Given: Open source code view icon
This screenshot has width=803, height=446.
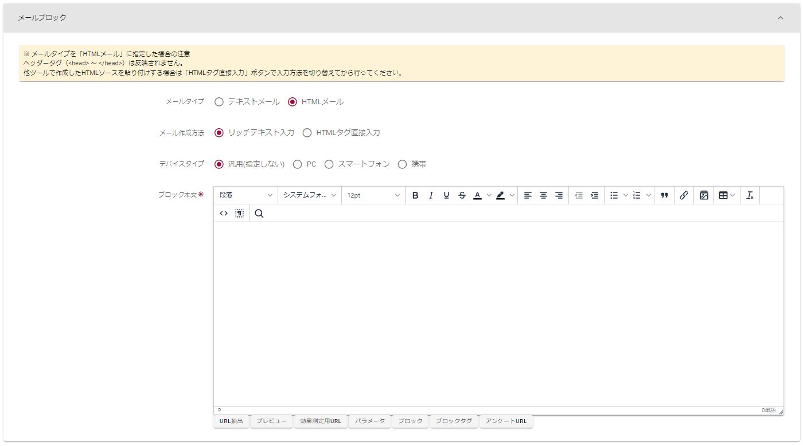Looking at the screenshot, I should click(x=224, y=214).
